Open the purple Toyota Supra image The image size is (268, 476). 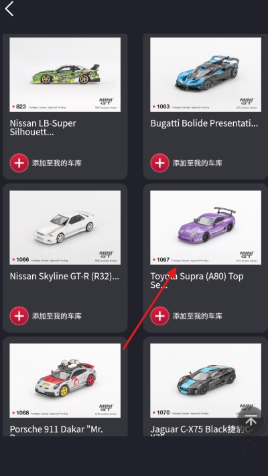(206, 228)
